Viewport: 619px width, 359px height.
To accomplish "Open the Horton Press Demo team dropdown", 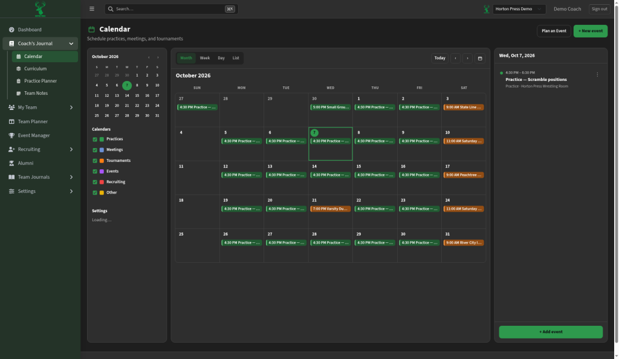I will pyautogui.click(x=519, y=9).
